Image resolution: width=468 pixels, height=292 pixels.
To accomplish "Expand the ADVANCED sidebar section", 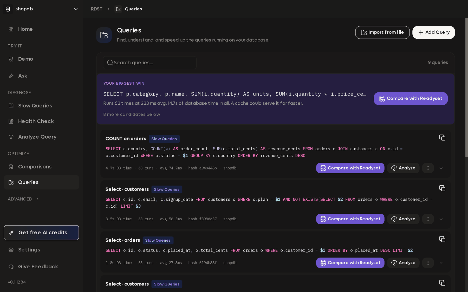I will [x=23, y=199].
